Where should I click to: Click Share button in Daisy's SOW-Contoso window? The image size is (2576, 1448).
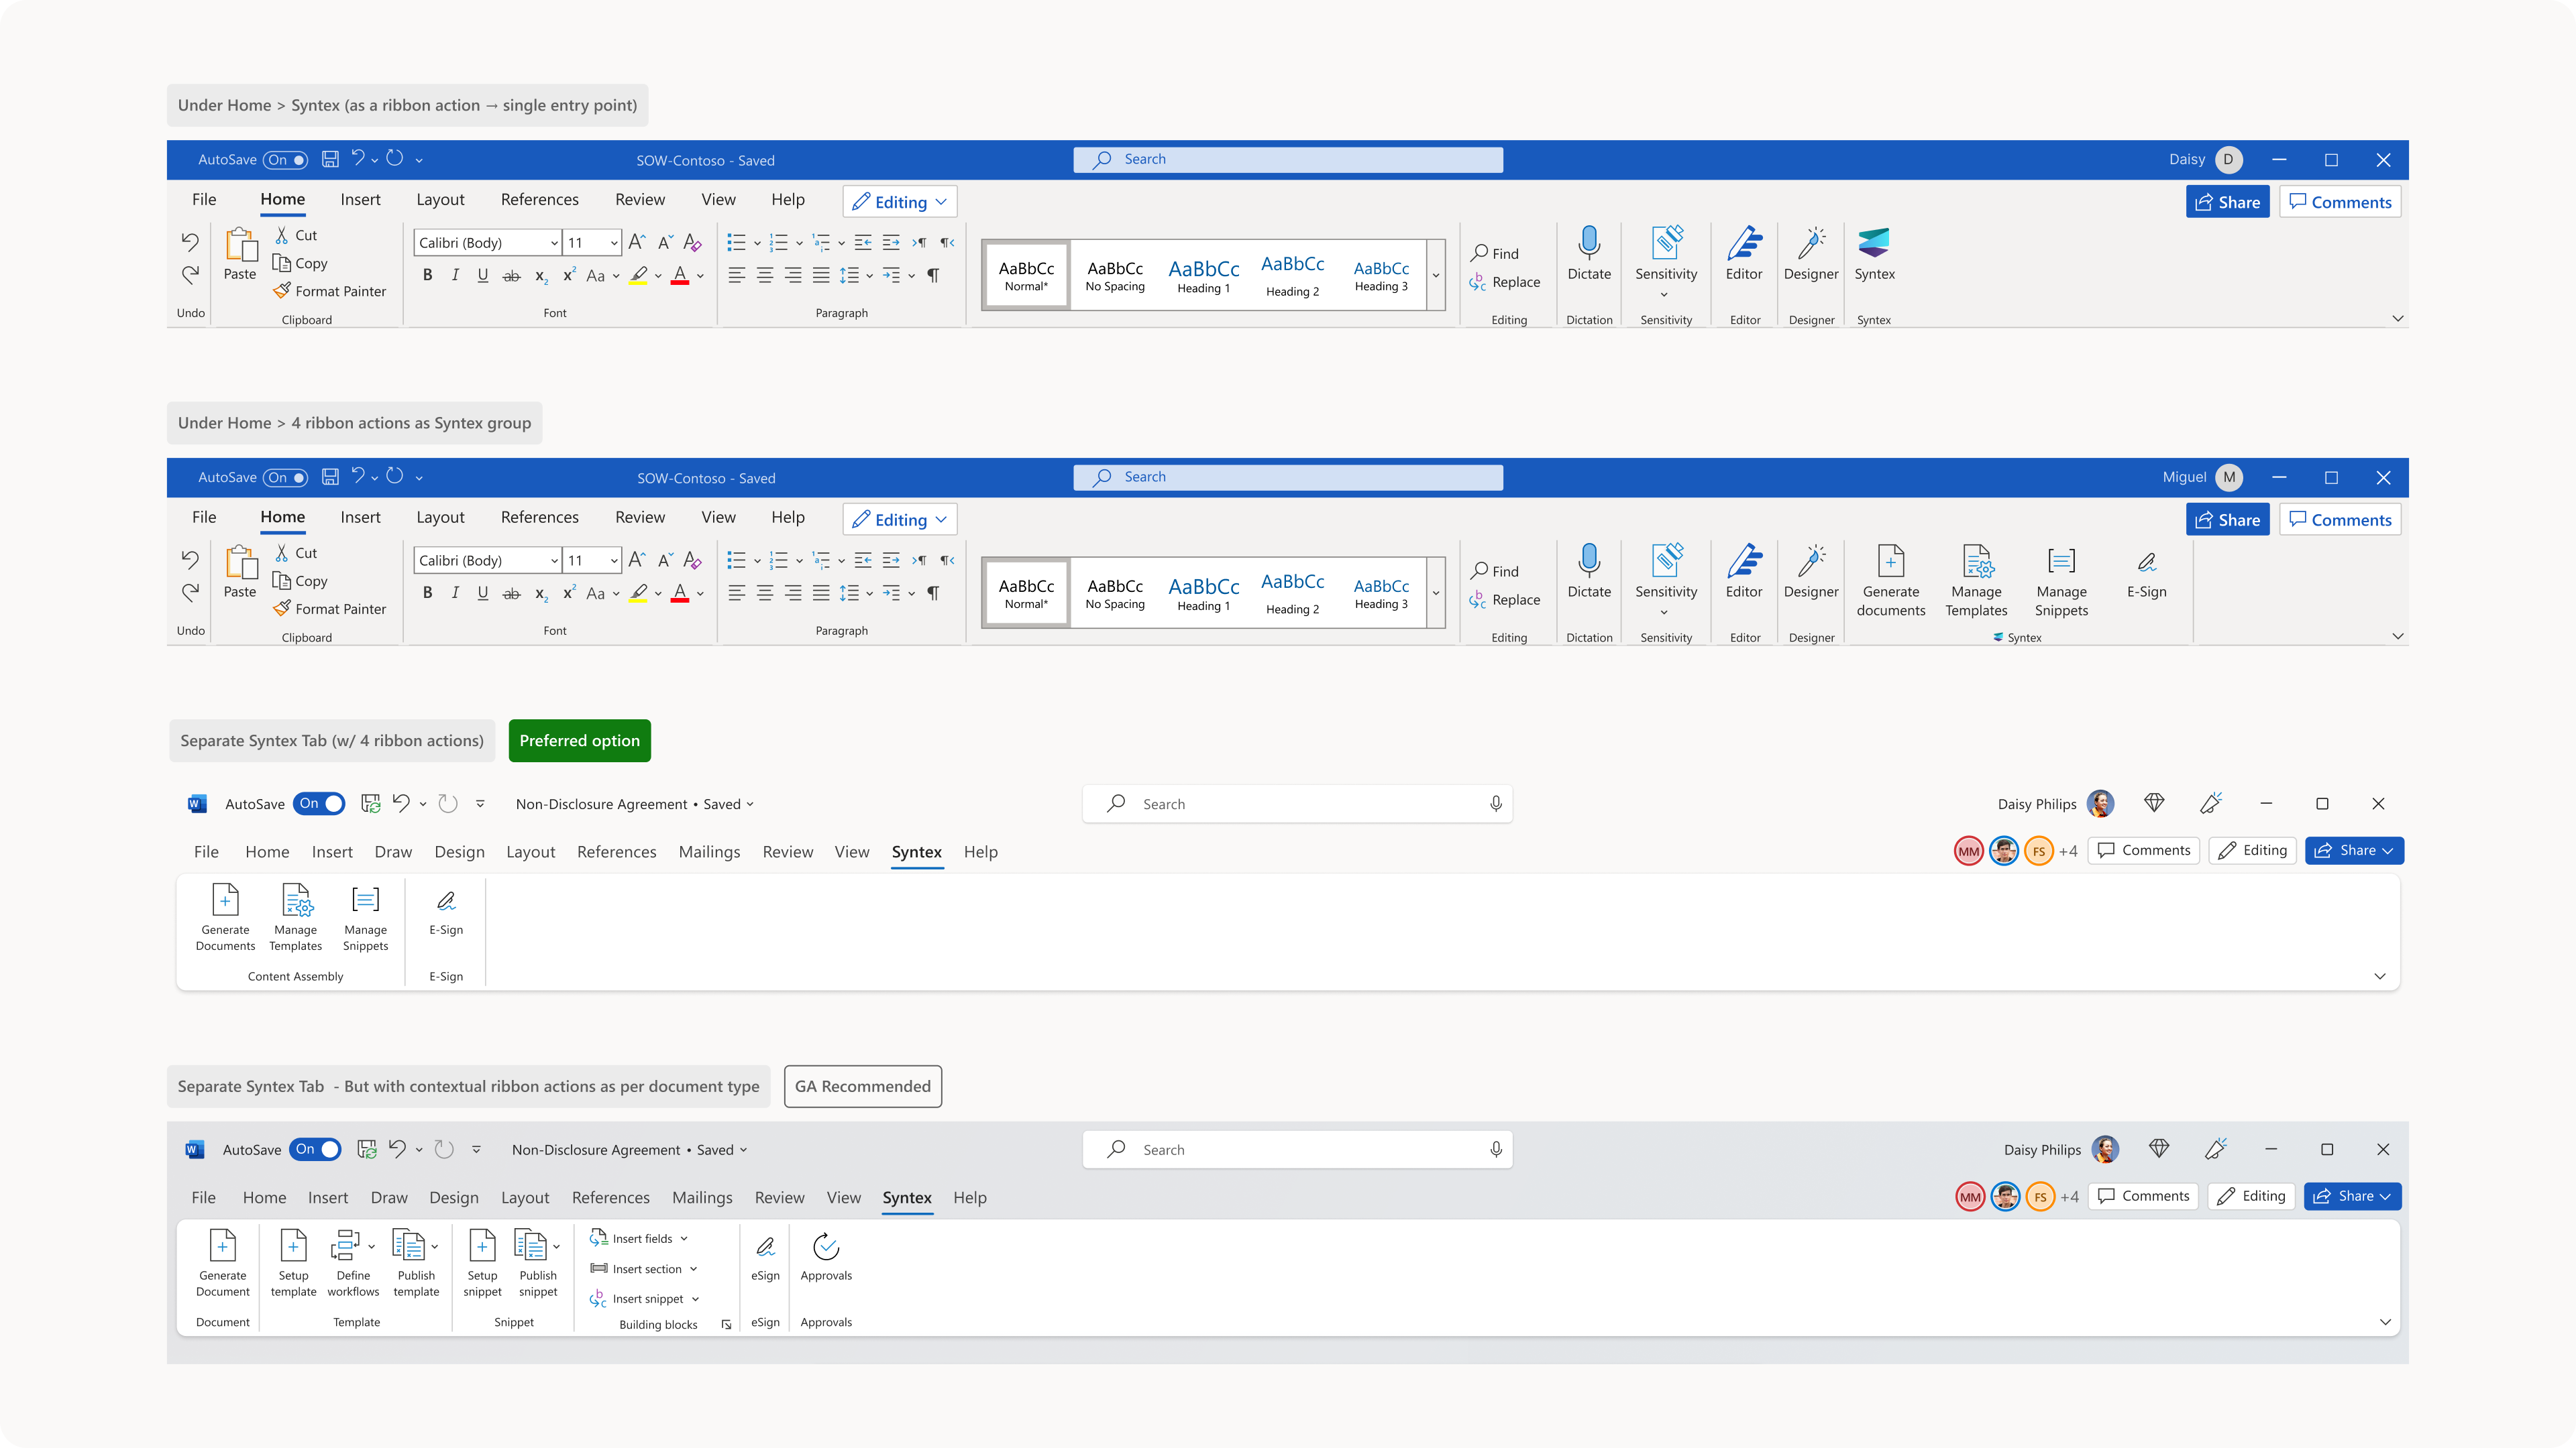click(2227, 202)
